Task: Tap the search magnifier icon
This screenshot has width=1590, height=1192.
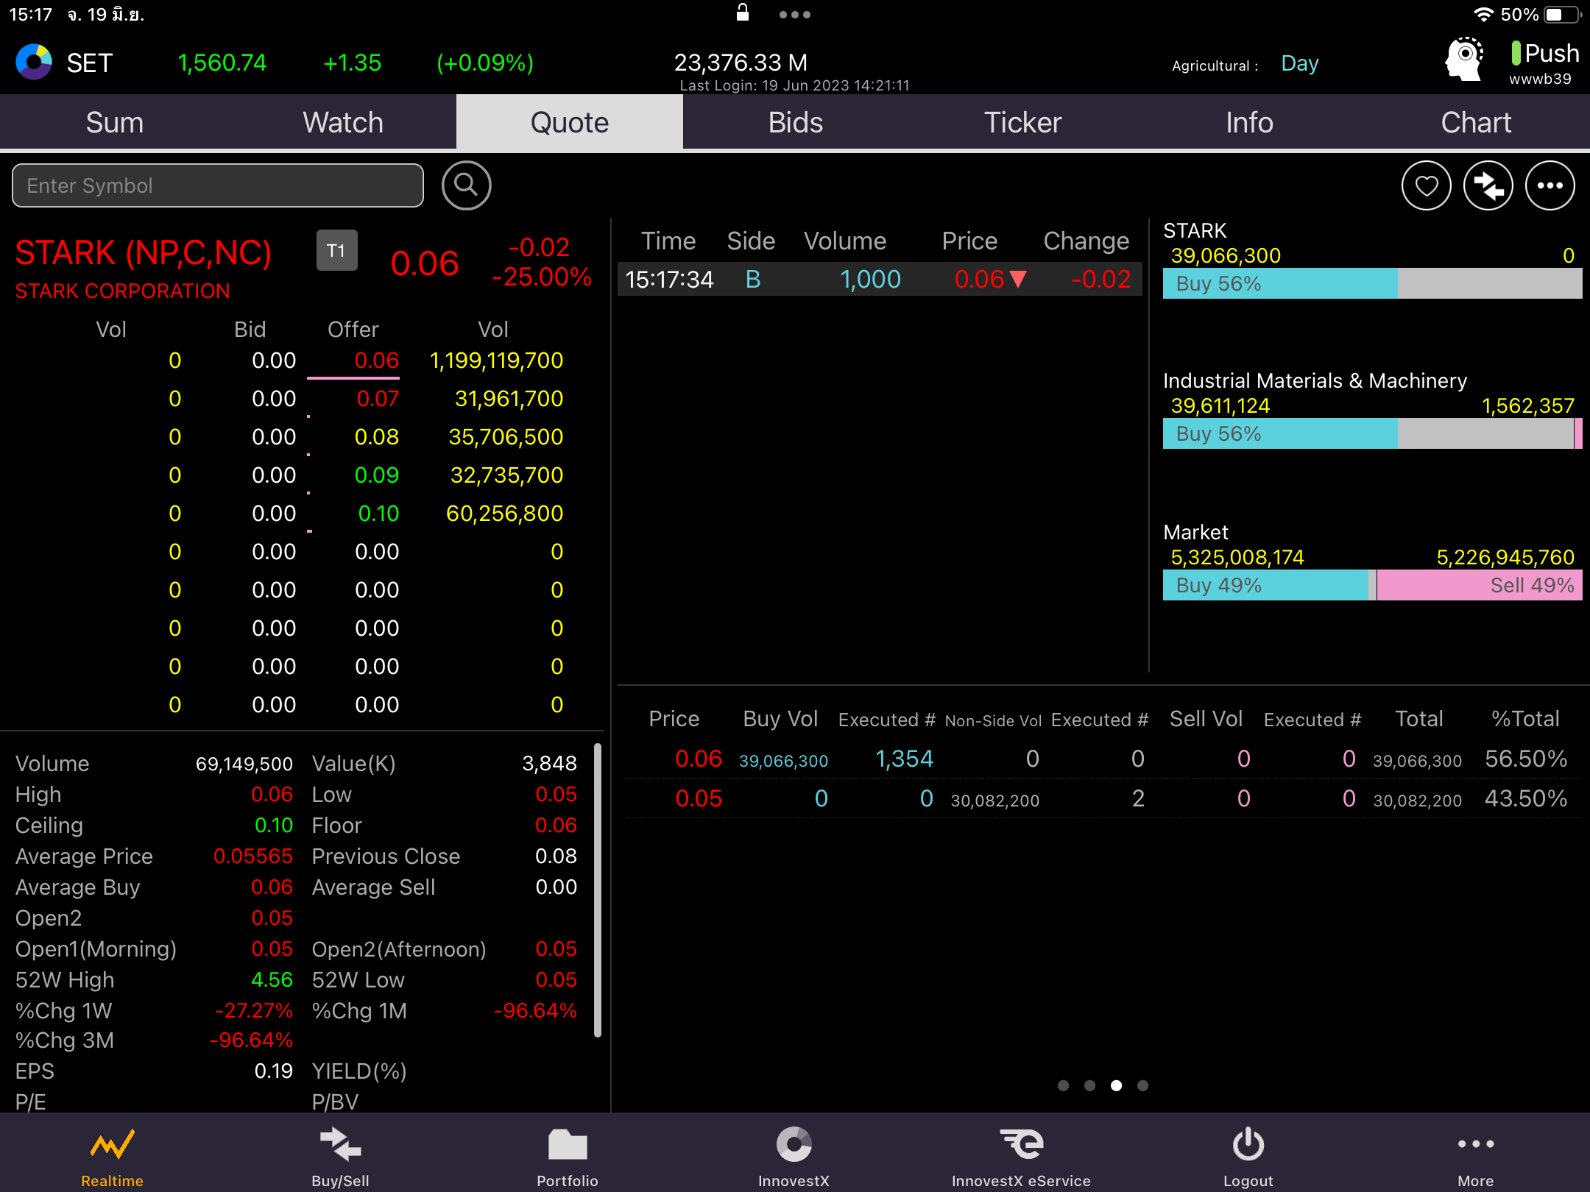Action: click(466, 185)
